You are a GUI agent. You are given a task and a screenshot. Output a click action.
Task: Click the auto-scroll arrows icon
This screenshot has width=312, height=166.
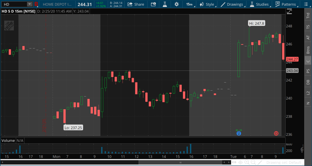235,162
